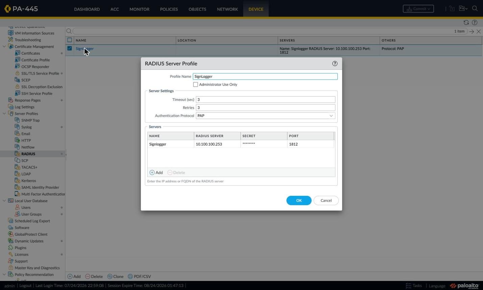The image size is (483, 290).
Task: Click the GlobalProtect Client icon
Action: [10, 234]
